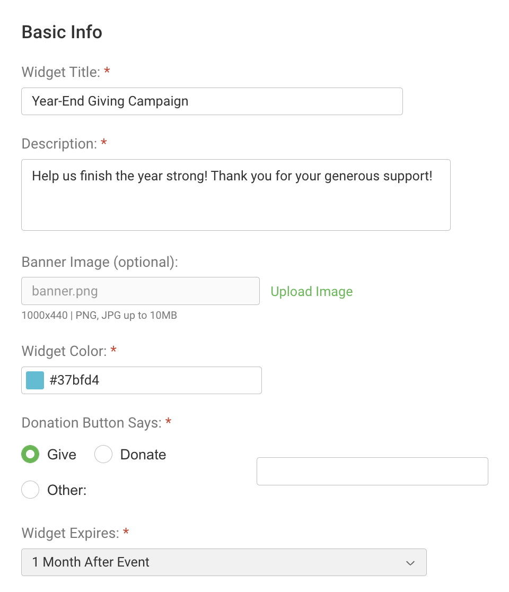Click the chevron arrow on Widget Expires
The image size is (509, 592).
point(410,563)
